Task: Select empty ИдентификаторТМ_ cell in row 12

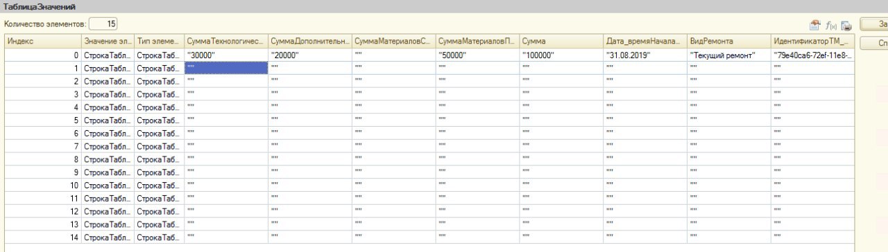Action: 813,211
